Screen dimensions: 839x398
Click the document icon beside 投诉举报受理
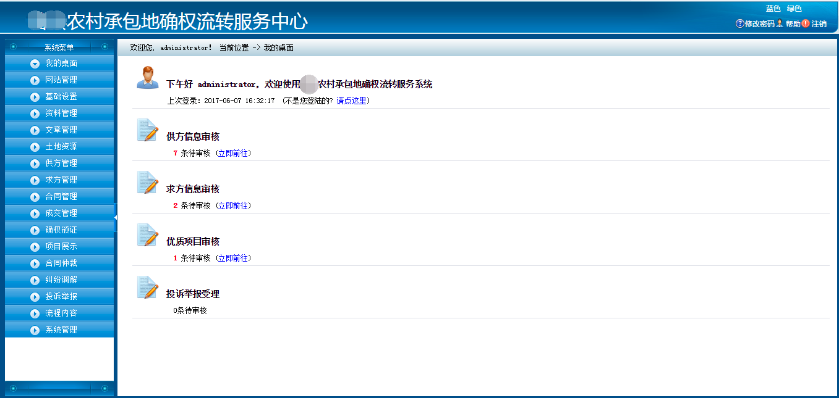click(x=147, y=288)
